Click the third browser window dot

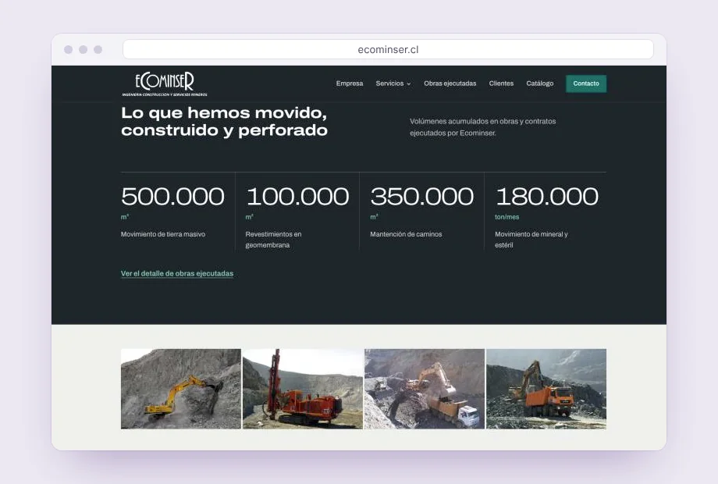[98, 49]
